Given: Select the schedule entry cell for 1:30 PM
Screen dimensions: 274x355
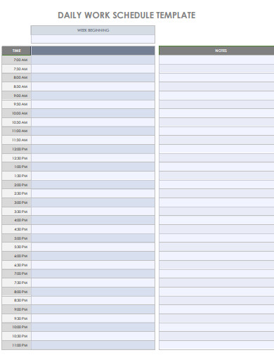Looking at the screenshot, I should (93, 176).
